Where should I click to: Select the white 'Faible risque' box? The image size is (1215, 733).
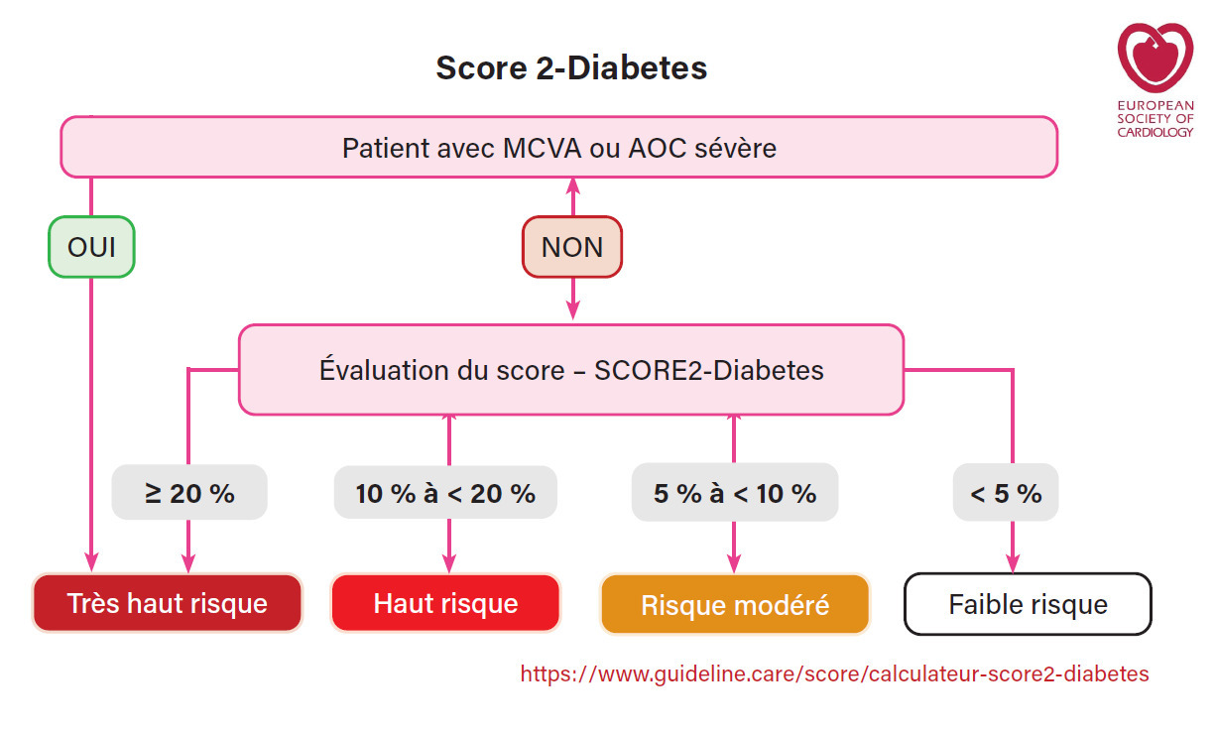pos(1028,604)
